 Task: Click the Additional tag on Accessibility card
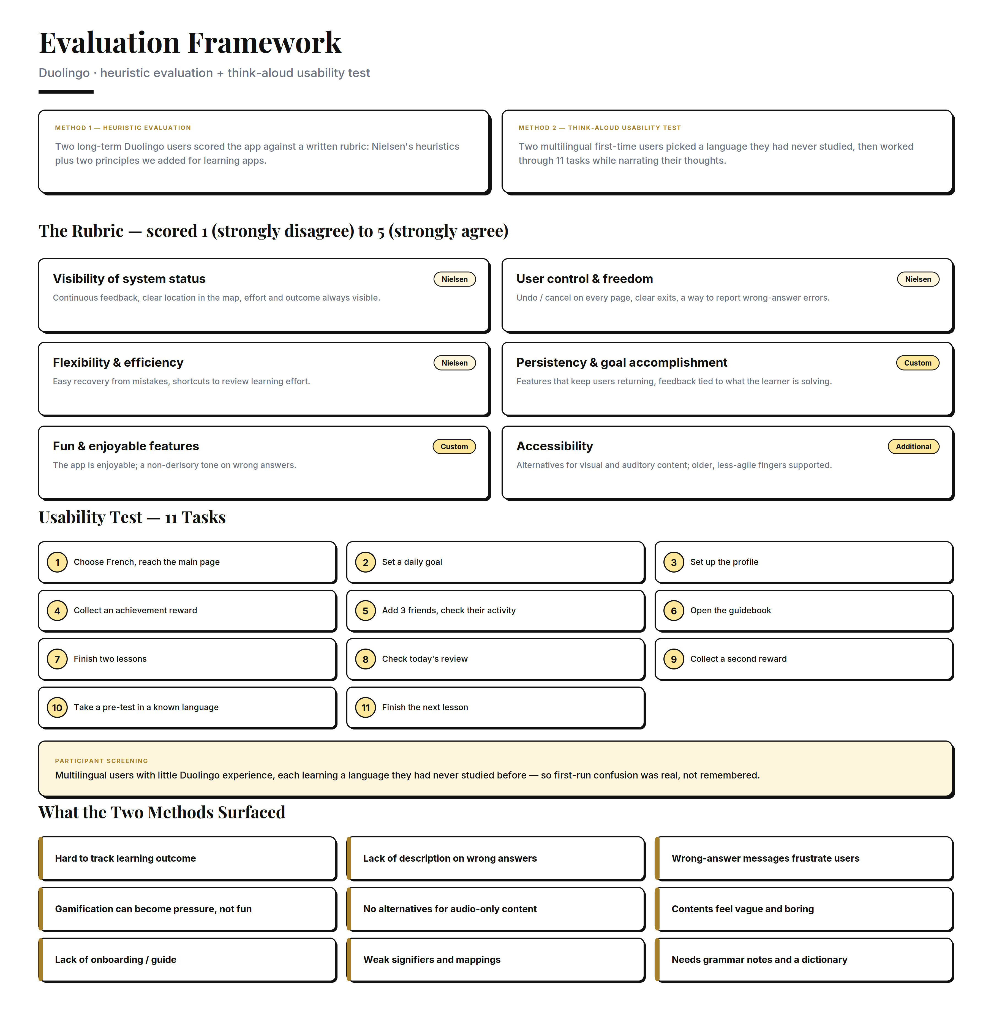click(x=914, y=447)
